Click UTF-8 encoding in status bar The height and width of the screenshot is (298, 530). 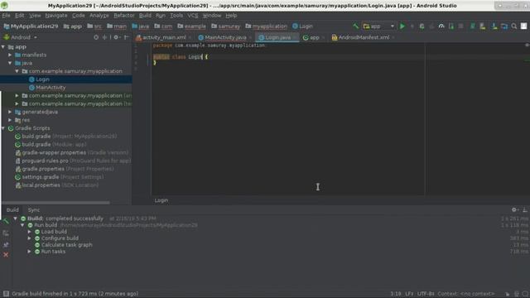click(x=425, y=294)
